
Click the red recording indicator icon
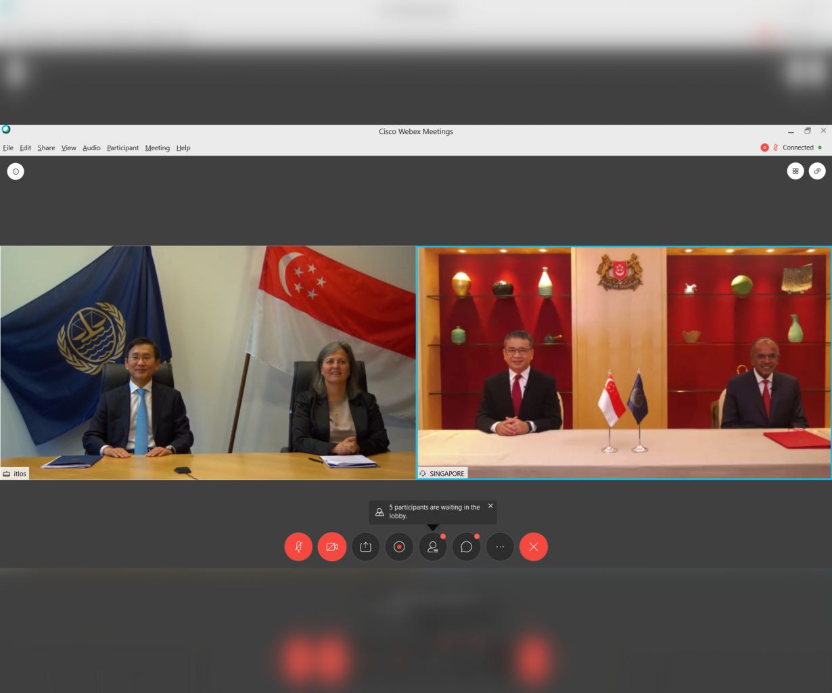(765, 148)
